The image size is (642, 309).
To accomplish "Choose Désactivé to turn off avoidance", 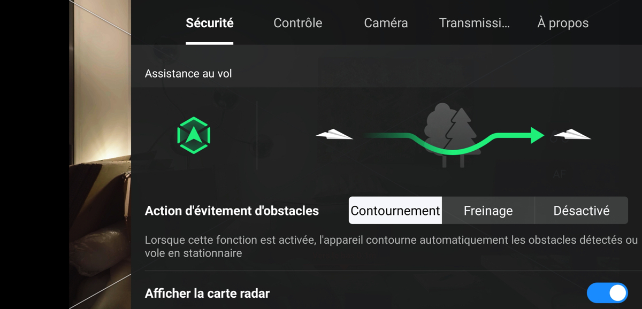I will coord(582,211).
